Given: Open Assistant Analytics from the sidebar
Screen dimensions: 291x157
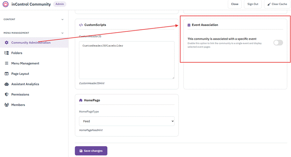Looking at the screenshot, I should pyautogui.click(x=34, y=84).
